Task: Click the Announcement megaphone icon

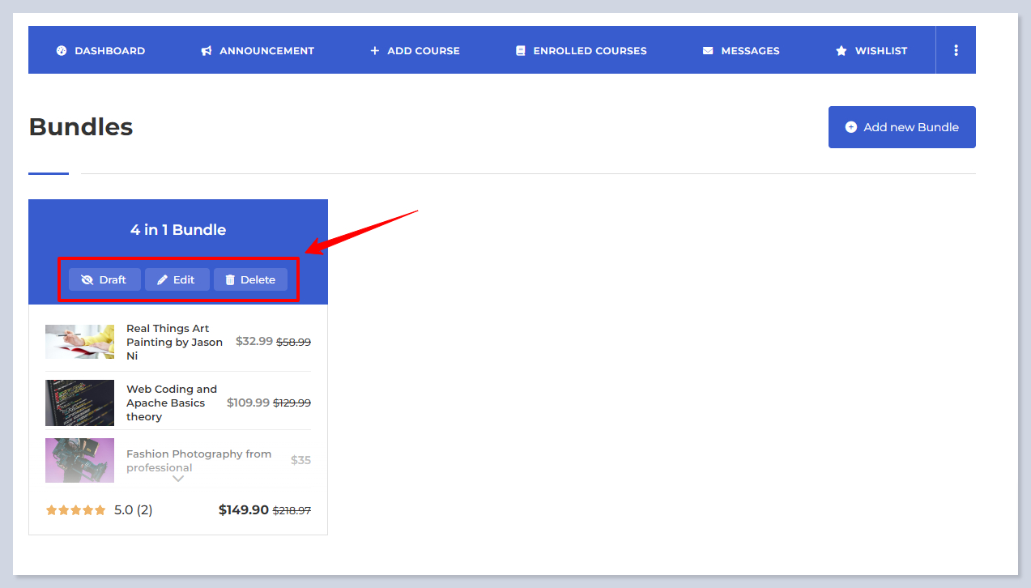Action: (207, 50)
